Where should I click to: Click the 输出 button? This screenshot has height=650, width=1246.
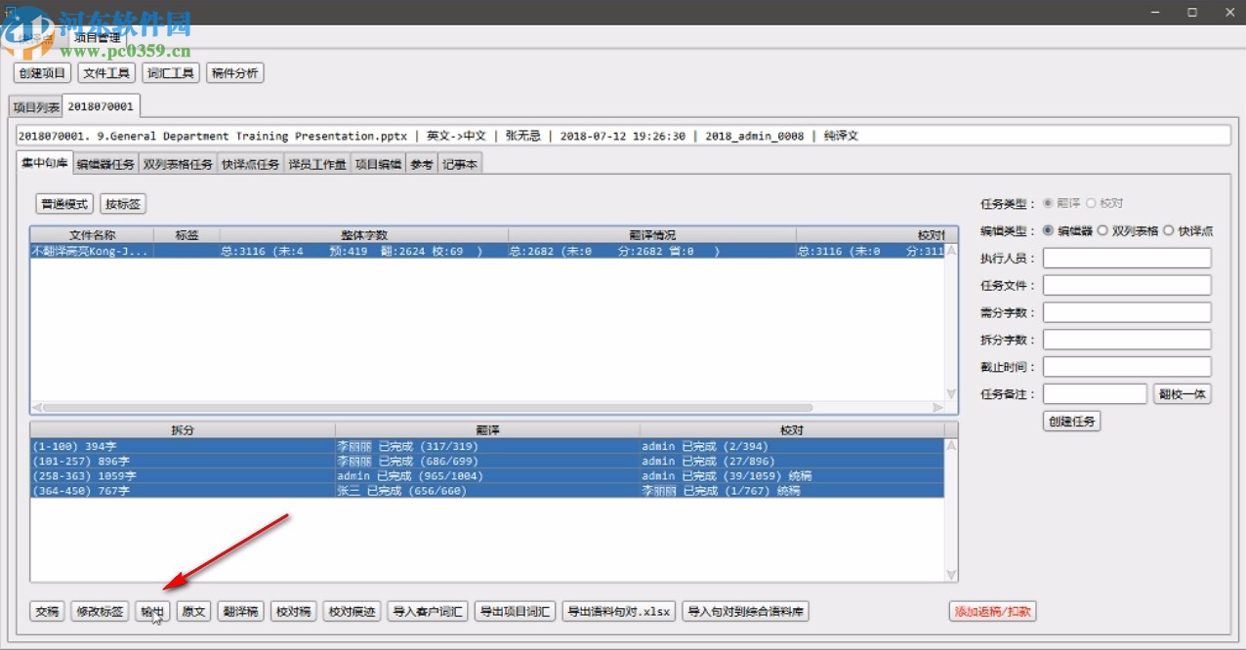tap(153, 612)
